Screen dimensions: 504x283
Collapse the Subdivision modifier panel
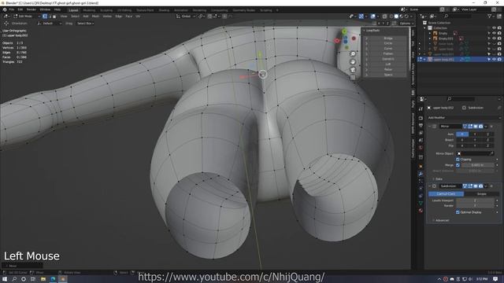pyautogui.click(x=429, y=186)
